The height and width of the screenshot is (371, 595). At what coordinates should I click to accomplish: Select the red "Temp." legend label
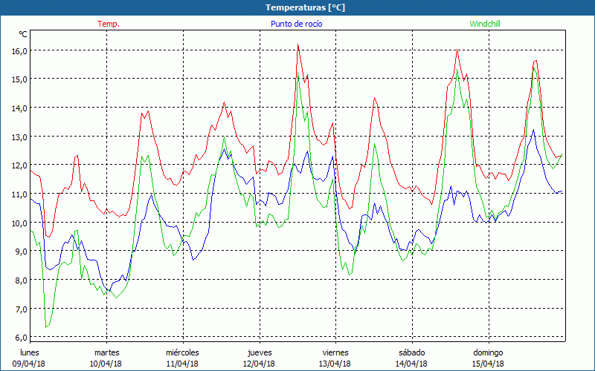tap(109, 24)
